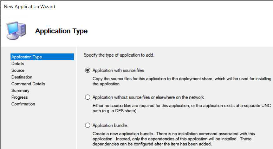
Task: Select the Application with source files radio button
Action: coord(88,70)
